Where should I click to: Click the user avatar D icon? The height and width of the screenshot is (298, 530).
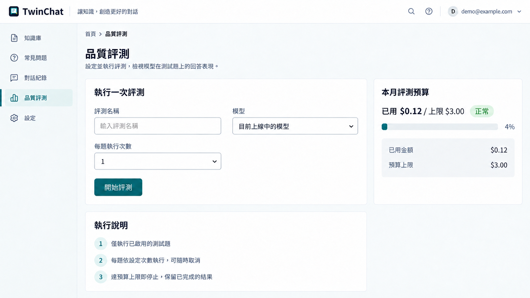pos(453,11)
